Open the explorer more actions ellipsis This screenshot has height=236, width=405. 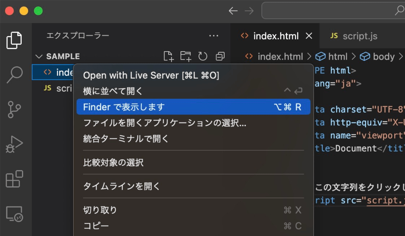[214, 36]
